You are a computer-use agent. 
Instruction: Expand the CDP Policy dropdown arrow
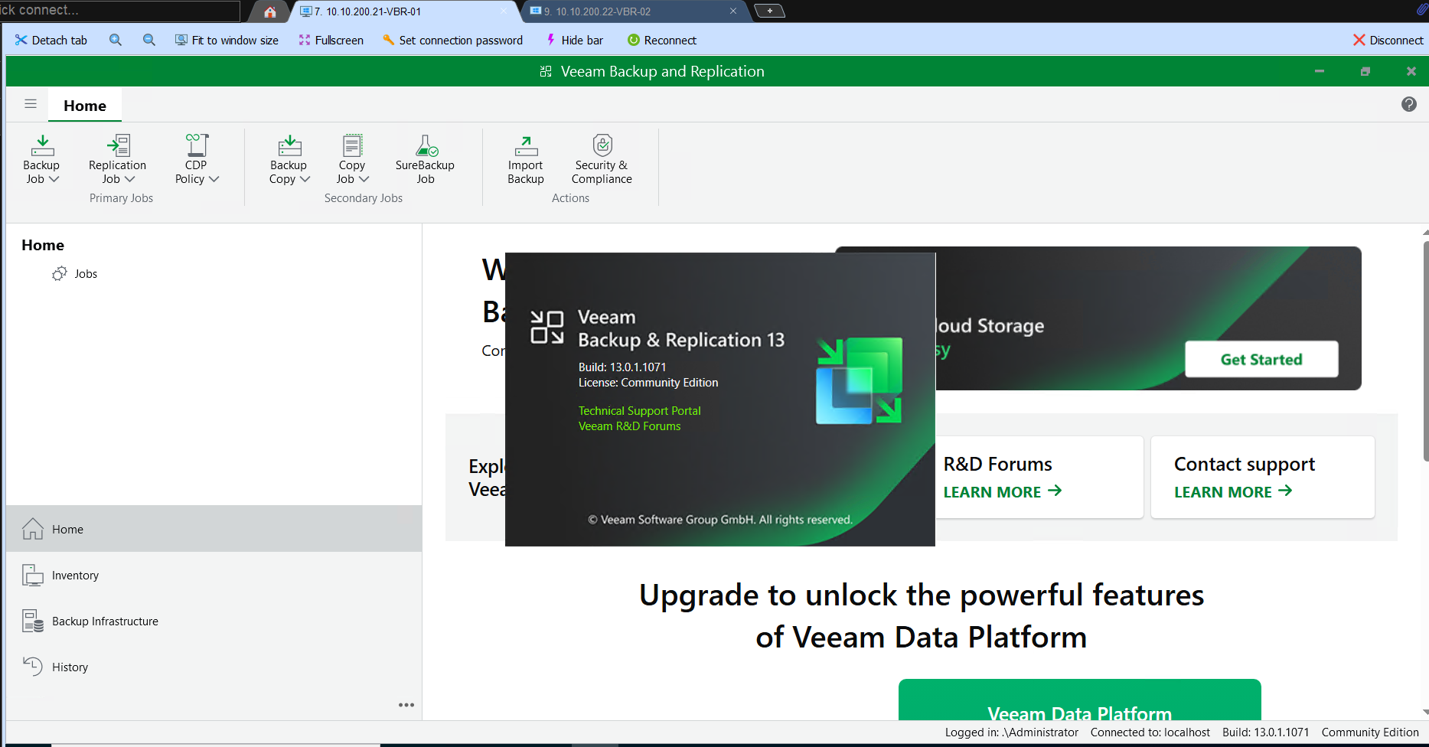pyautogui.click(x=214, y=179)
